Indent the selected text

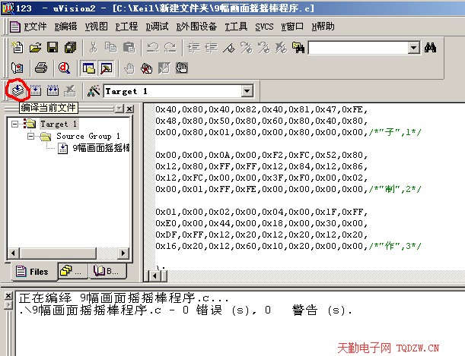[x=193, y=47]
